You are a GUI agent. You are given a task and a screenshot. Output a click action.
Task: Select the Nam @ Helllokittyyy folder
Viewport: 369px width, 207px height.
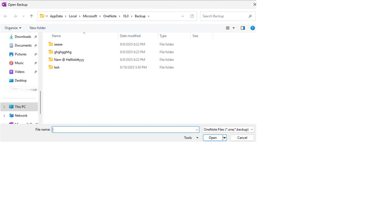(69, 60)
